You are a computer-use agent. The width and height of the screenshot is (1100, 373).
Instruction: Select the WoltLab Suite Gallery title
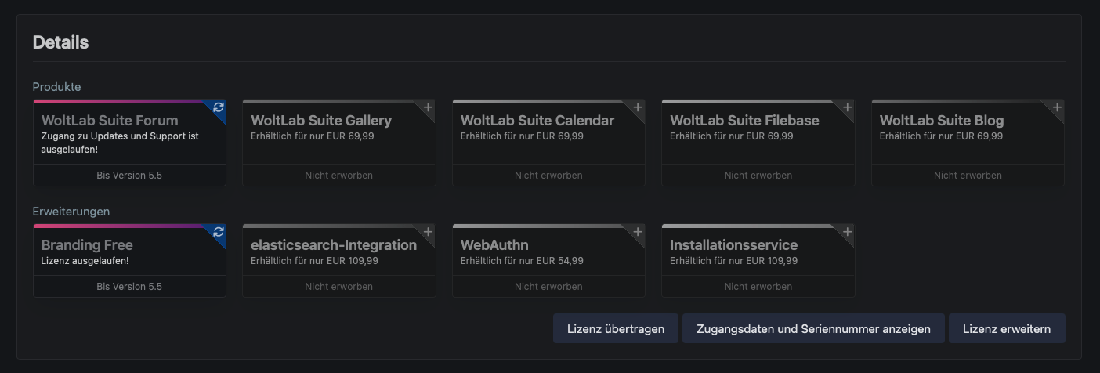point(321,121)
